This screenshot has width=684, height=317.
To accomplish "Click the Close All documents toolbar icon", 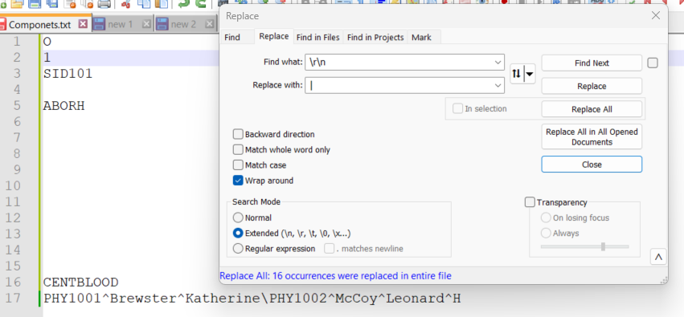I will (88, 3).
